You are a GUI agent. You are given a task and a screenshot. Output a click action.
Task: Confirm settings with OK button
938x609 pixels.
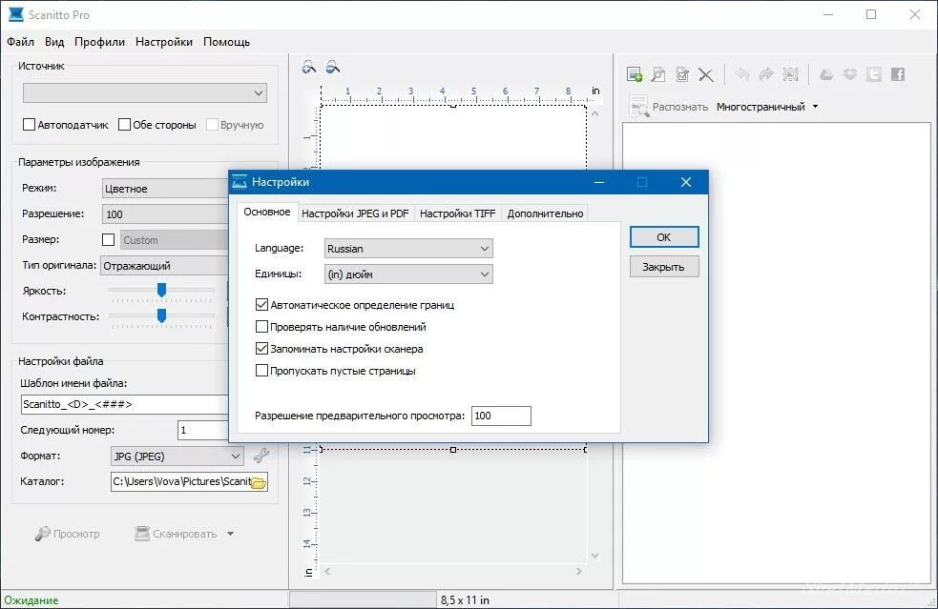click(664, 237)
